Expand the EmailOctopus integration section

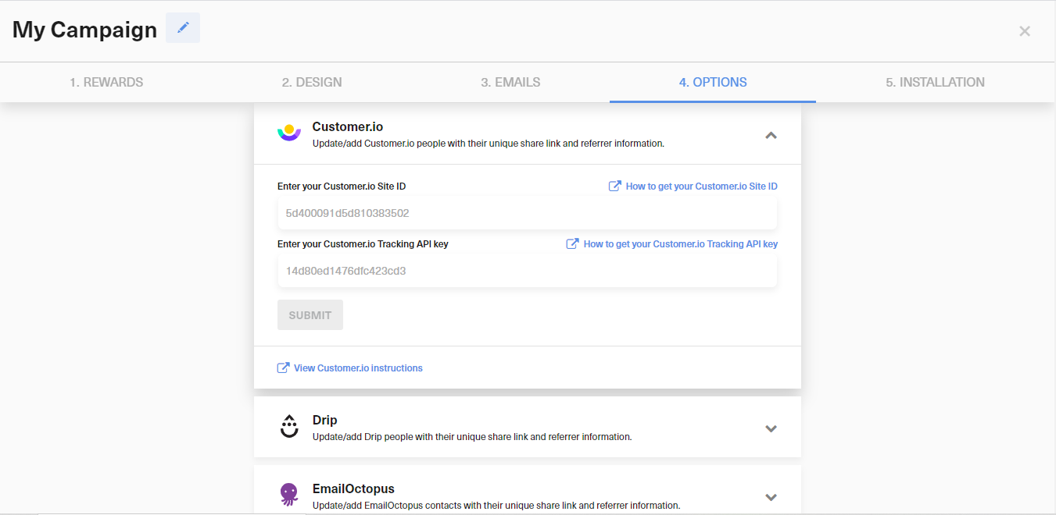tap(771, 497)
